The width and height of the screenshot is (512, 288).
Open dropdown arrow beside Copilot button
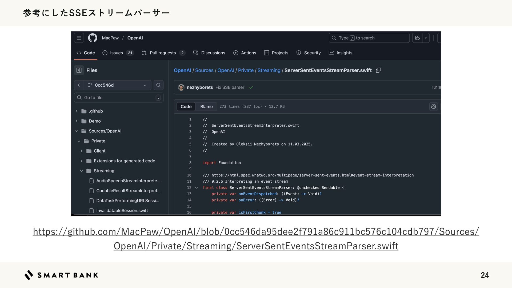tap(426, 38)
